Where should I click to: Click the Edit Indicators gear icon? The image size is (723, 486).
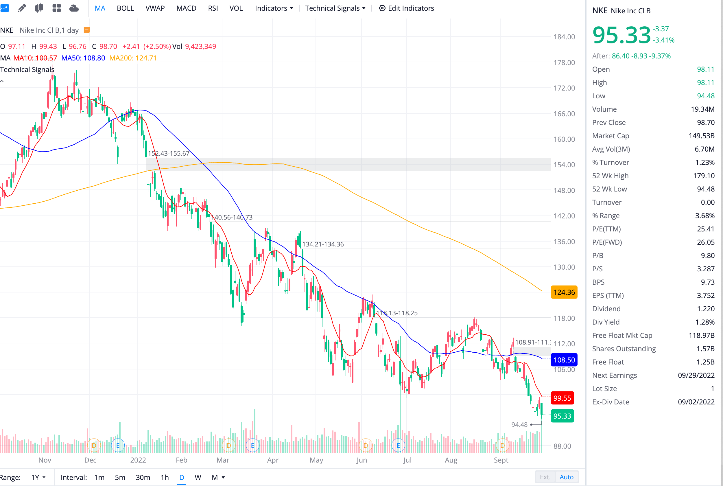click(x=382, y=8)
